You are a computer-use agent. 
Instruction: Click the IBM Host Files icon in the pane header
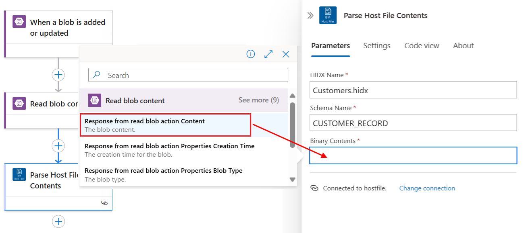328,16
